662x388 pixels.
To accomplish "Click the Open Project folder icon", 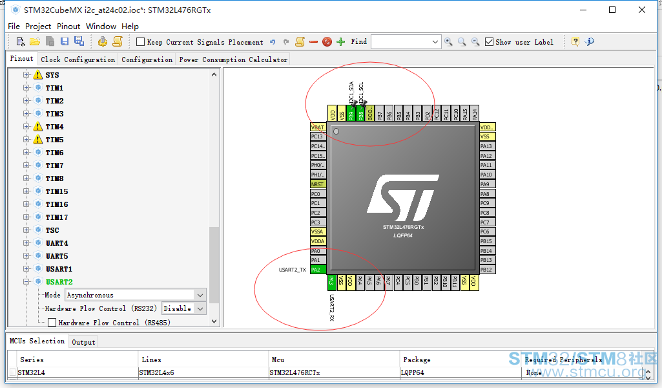I will pyautogui.click(x=35, y=41).
